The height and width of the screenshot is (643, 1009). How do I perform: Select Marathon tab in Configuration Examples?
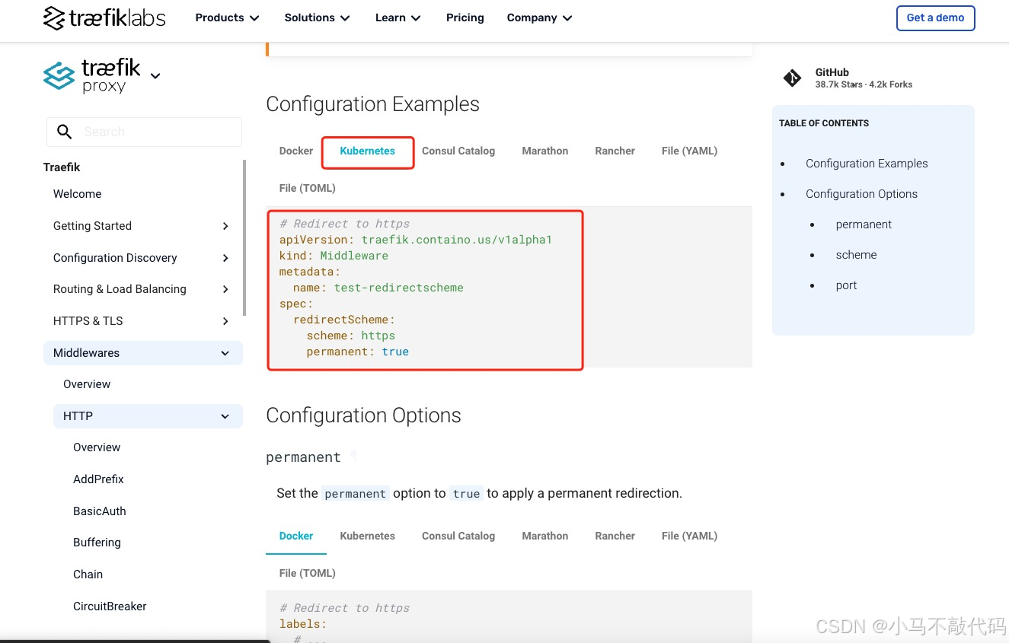coord(545,151)
